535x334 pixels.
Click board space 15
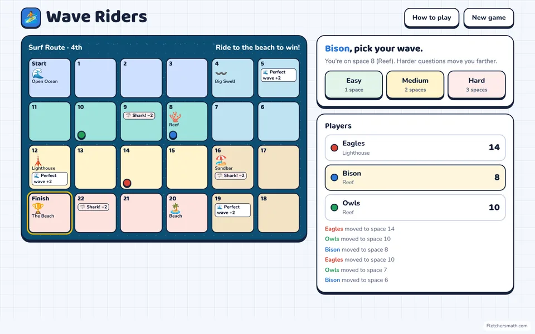(187, 167)
